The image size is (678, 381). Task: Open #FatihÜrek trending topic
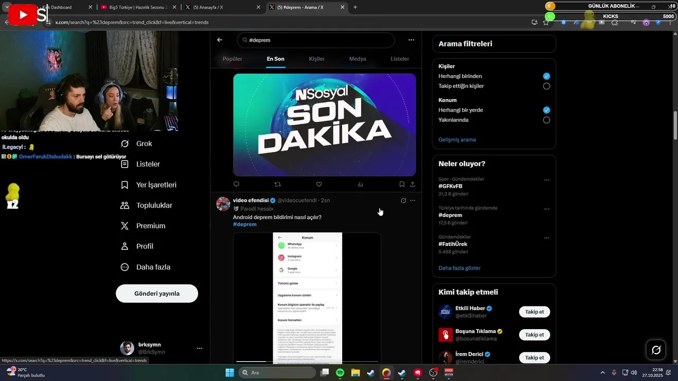coord(453,244)
